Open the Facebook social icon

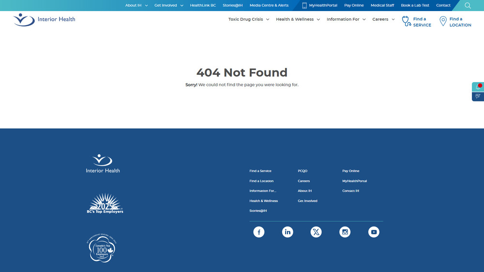pos(259,232)
